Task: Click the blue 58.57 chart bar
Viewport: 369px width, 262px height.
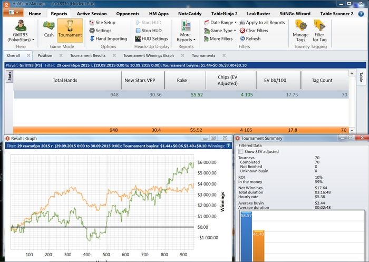Action: 244,237
